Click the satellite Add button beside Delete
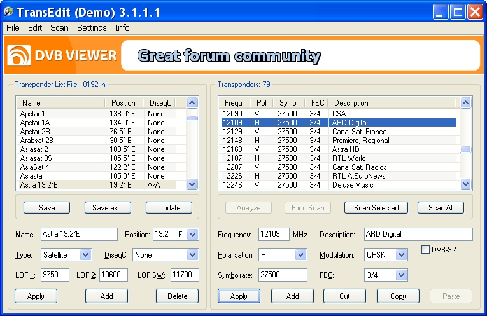 coord(106,296)
